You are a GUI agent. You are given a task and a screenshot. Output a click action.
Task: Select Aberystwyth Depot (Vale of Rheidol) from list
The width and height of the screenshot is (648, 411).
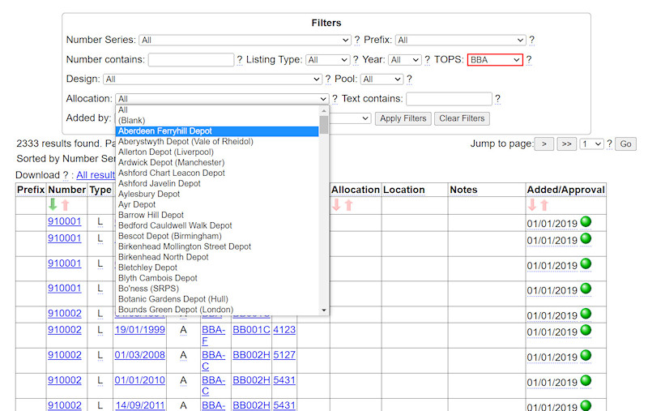[185, 141]
